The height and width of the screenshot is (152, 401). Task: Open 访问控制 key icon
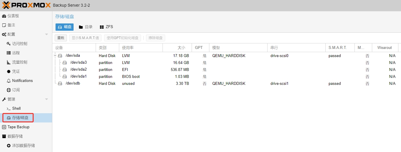9,44
